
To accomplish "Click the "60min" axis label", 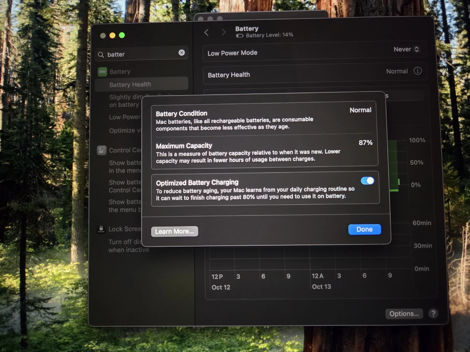I will click(422, 223).
